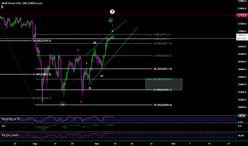The height and width of the screenshot is (146, 248).
Task: Click date '12' on the time axis
Action: (55, 144)
